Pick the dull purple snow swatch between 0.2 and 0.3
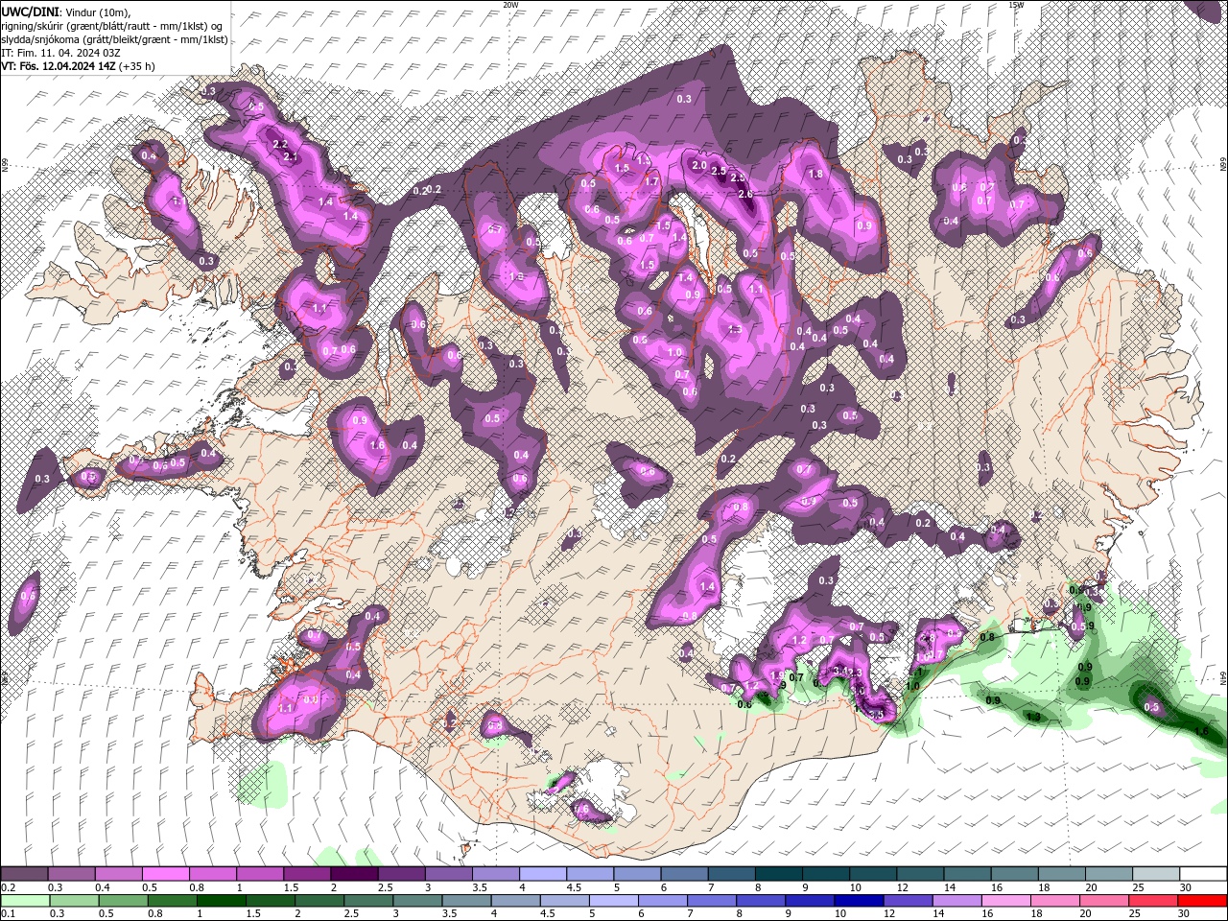This screenshot has height=921, width=1228. (24, 874)
